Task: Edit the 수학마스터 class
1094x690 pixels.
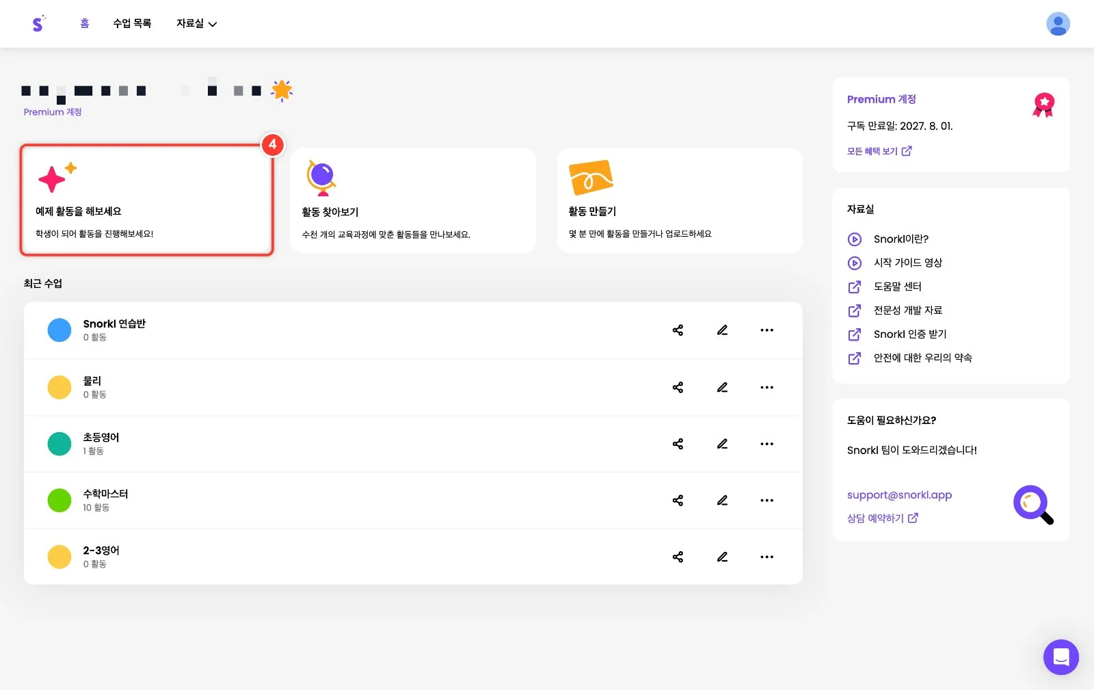Action: click(x=722, y=501)
